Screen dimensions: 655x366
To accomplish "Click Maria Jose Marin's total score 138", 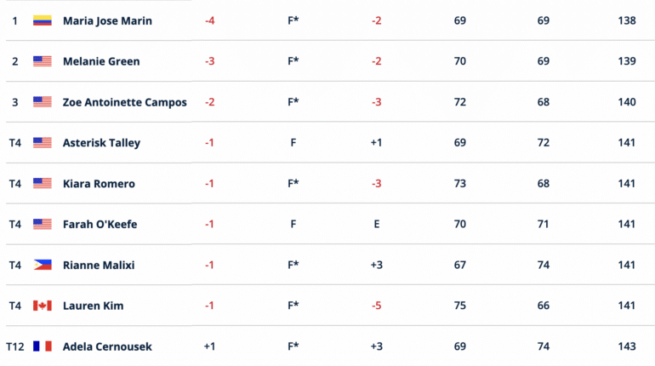I will (x=627, y=20).
